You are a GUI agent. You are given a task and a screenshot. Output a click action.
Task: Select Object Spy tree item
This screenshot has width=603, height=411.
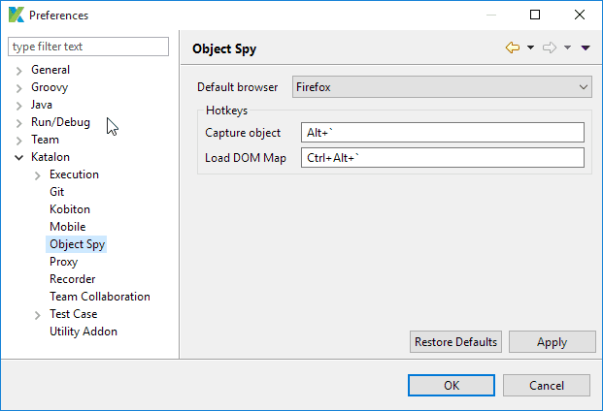[77, 244]
